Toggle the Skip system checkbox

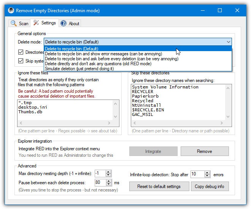[x=21, y=61]
